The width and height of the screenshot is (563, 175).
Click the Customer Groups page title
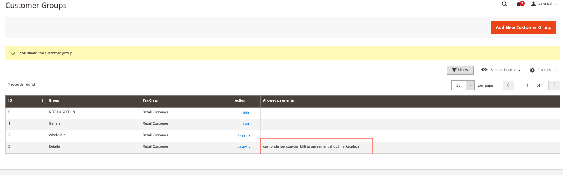pos(36,6)
